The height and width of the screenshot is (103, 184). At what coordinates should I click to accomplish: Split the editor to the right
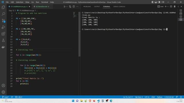coord(74,7)
